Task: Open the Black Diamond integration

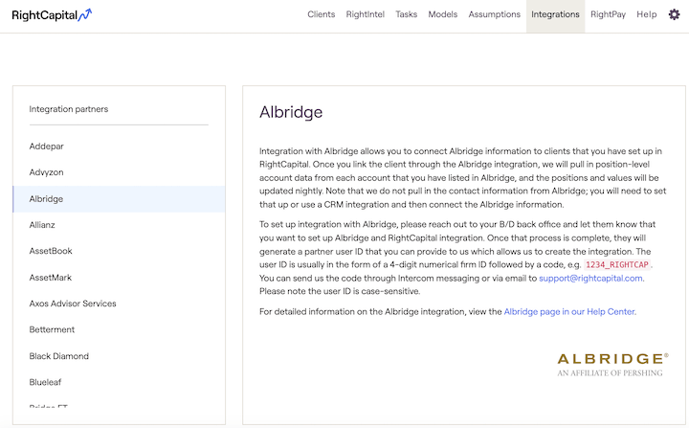Action: 59,356
